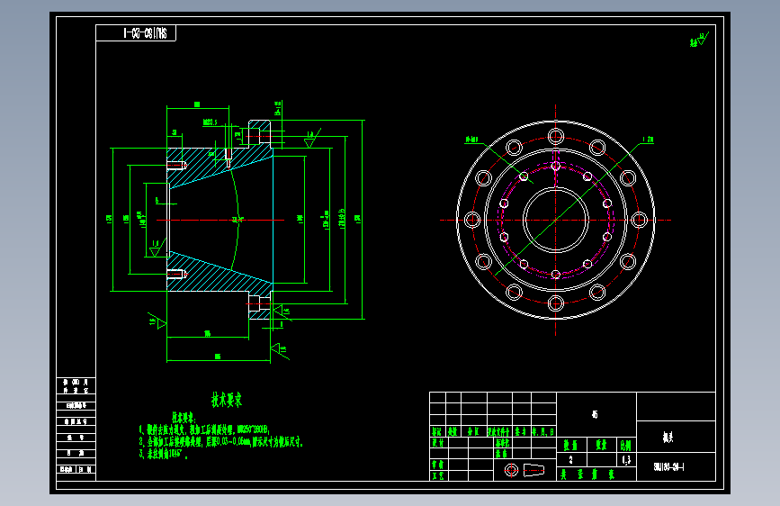Select the upper-left threaded hole in section view

click(176, 165)
